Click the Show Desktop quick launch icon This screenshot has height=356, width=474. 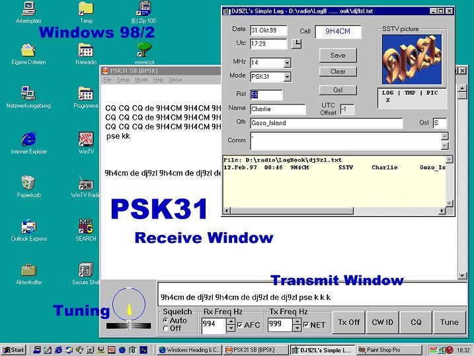coord(48,350)
